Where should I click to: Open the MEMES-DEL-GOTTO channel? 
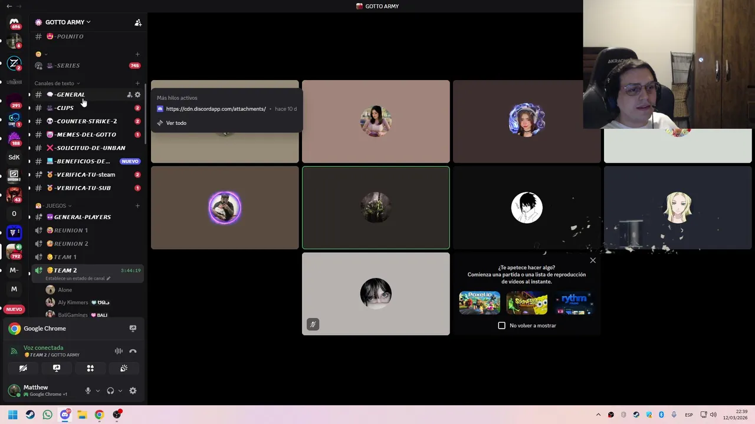coord(87,135)
